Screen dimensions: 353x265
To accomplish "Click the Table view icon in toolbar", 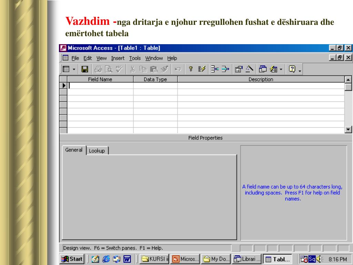I will point(66,69).
